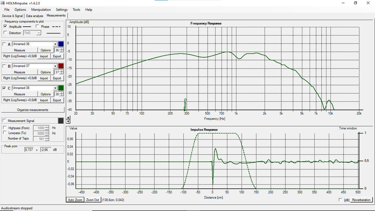The width and height of the screenshot is (375, 211).
Task: Click the Peak pcm -2,66 dB field
Action: (x=46, y=150)
